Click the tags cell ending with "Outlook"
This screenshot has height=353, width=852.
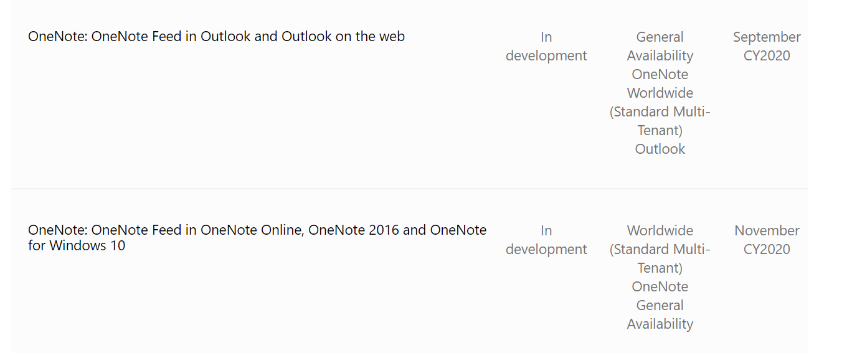(x=660, y=93)
